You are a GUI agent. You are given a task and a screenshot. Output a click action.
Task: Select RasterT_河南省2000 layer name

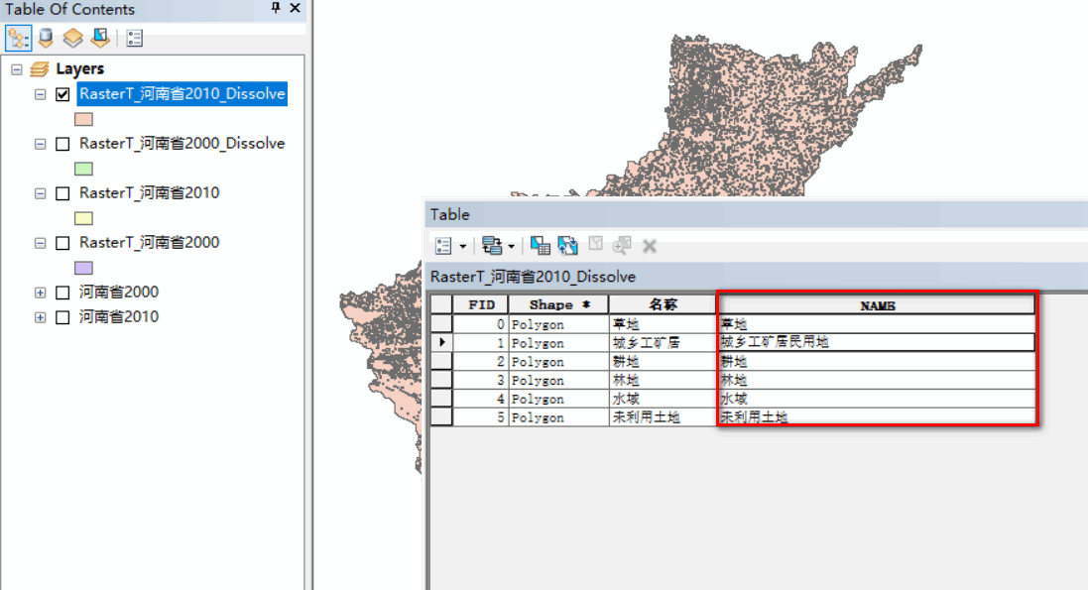coord(149,242)
